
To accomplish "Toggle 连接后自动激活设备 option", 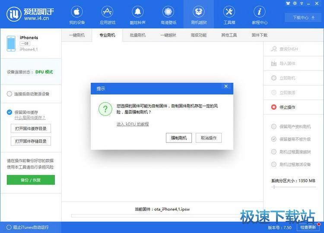I will click(x=10, y=94).
